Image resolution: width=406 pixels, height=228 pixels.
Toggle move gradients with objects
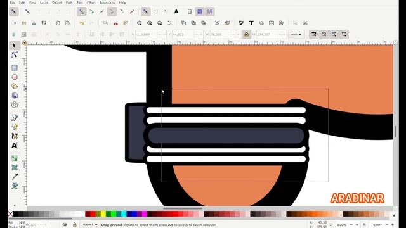click(334, 34)
